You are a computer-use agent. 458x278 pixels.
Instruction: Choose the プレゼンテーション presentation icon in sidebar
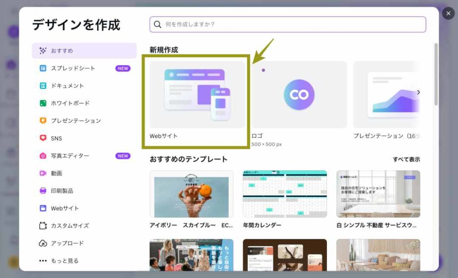[43, 121]
